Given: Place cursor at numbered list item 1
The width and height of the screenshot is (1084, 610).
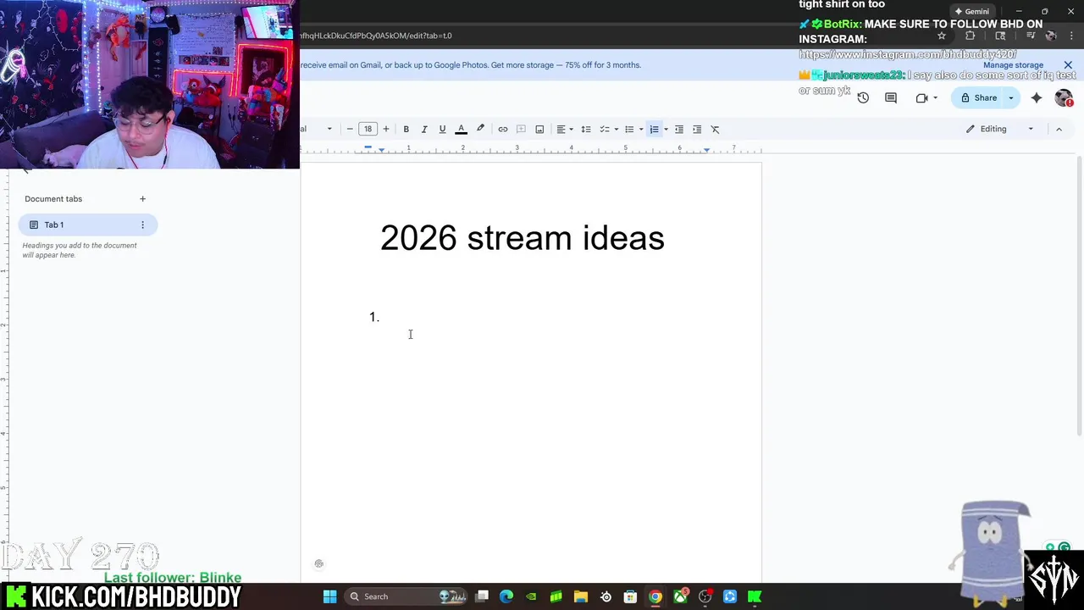Looking at the screenshot, I should (373, 317).
